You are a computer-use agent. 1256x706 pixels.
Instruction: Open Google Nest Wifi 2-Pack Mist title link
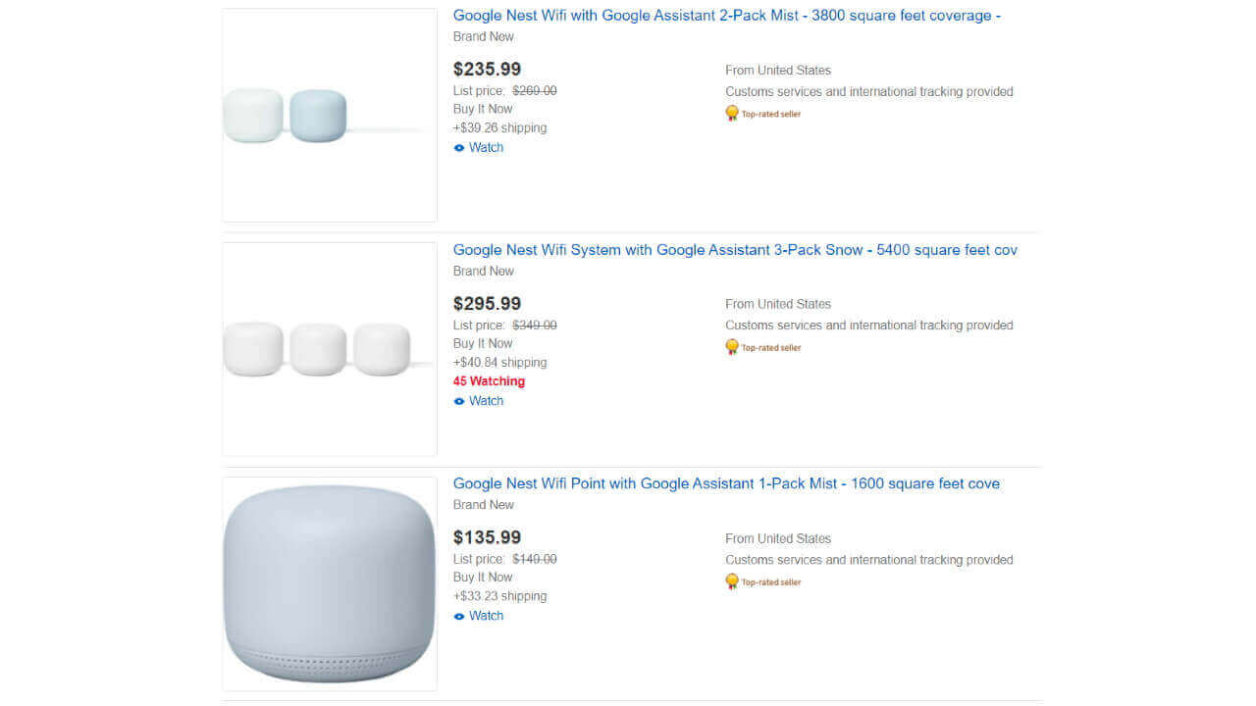(x=726, y=16)
